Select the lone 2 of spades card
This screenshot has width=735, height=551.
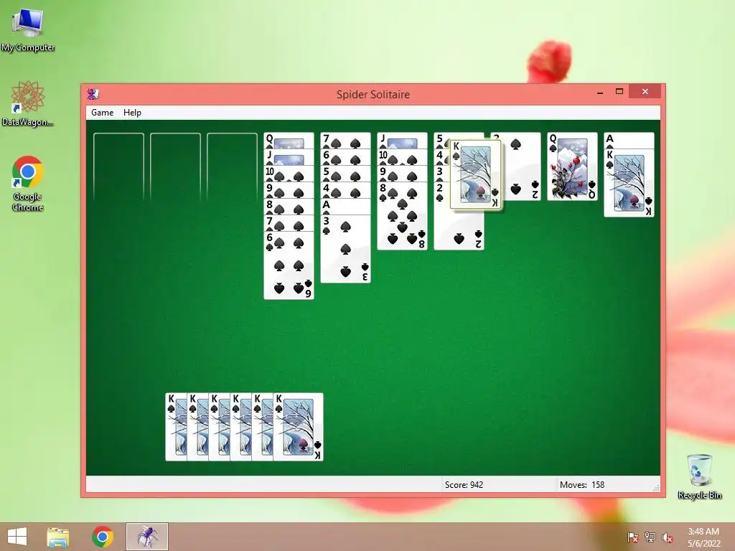pyautogui.click(x=521, y=166)
